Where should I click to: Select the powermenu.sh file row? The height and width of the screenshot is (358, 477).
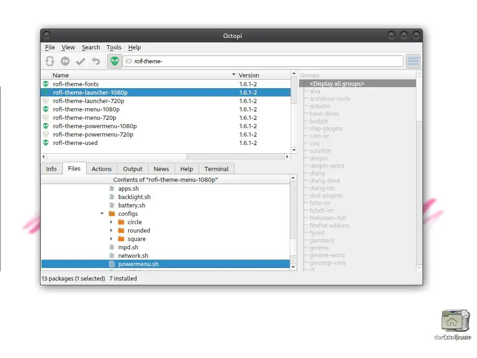tap(165, 264)
